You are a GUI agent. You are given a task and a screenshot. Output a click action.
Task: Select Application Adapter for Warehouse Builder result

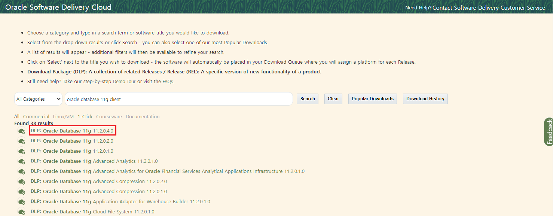120,202
